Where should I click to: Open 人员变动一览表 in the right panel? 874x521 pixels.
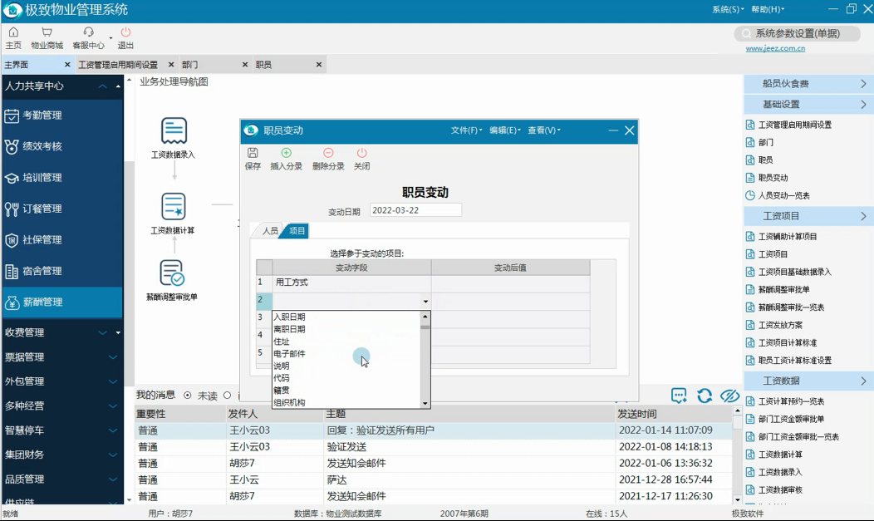783,195
